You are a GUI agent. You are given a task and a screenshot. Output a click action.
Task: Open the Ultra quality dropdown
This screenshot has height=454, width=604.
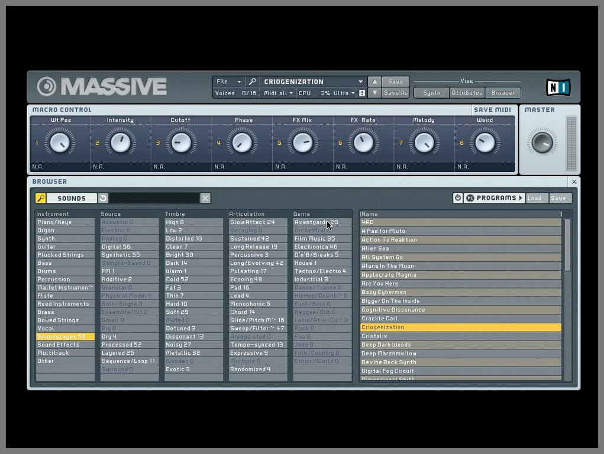[x=344, y=93]
